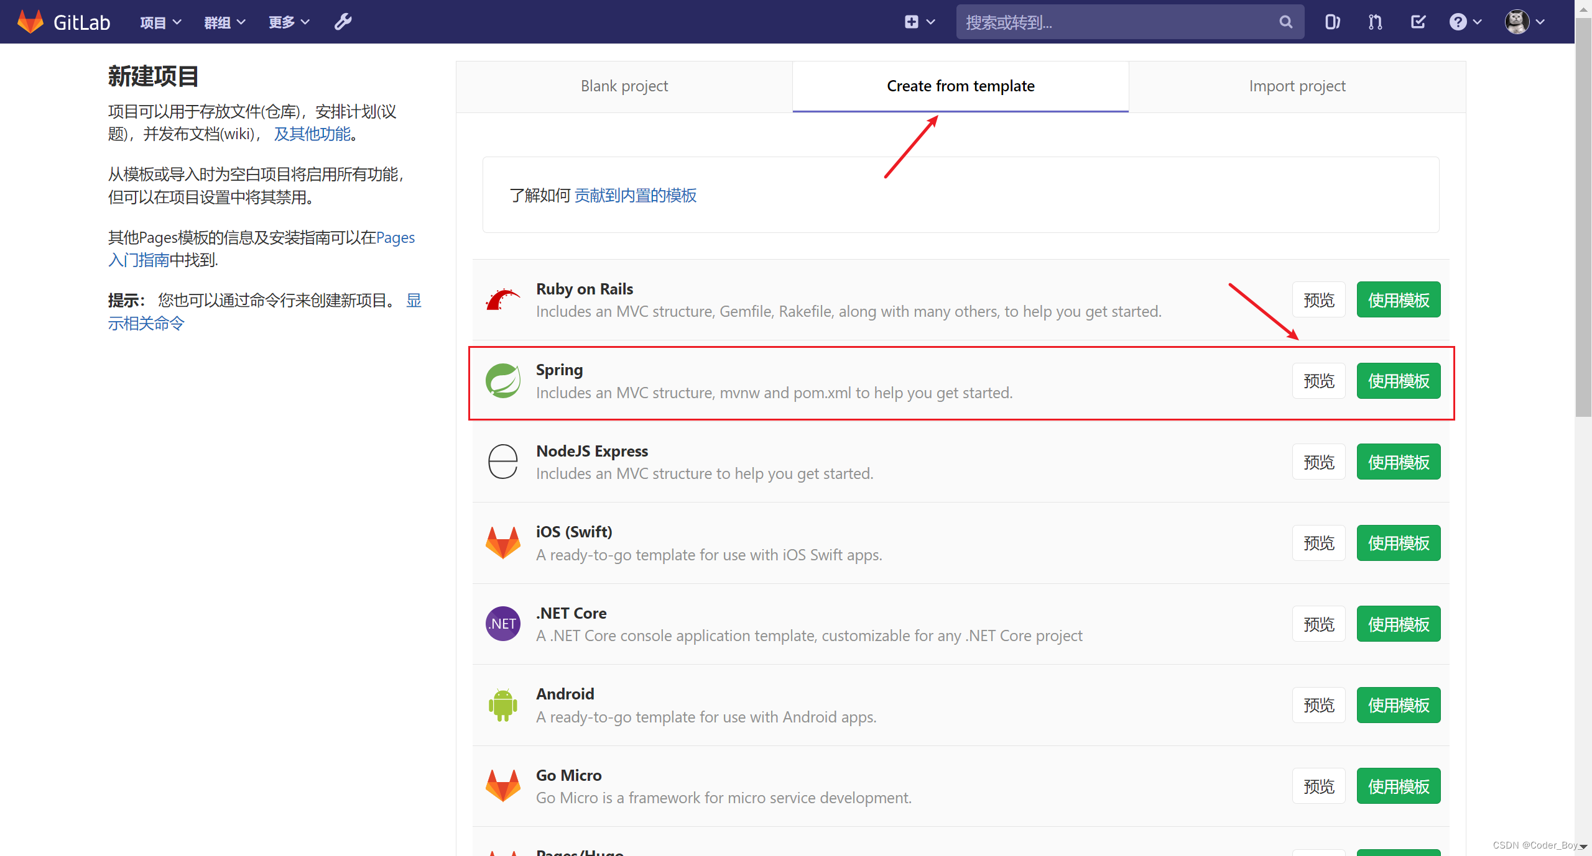The height and width of the screenshot is (856, 1592).
Task: Expand the 项目 dropdown menu
Action: [160, 22]
